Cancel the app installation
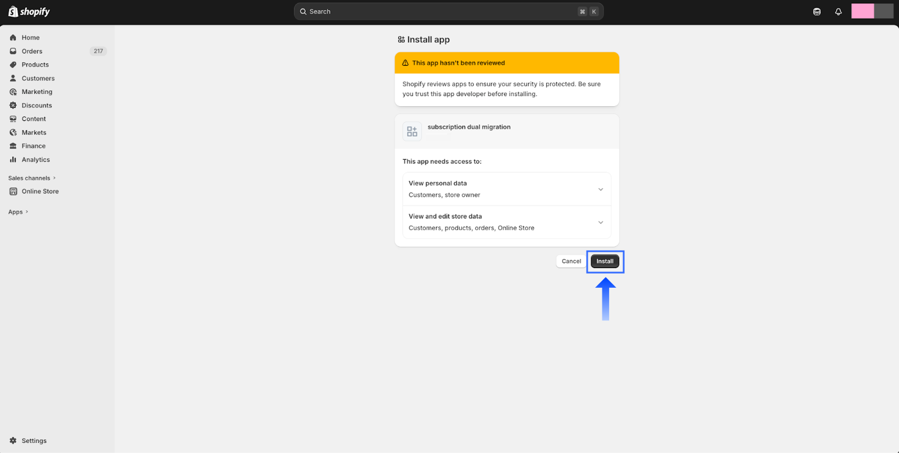Viewport: 899px width, 453px height. [x=571, y=261]
